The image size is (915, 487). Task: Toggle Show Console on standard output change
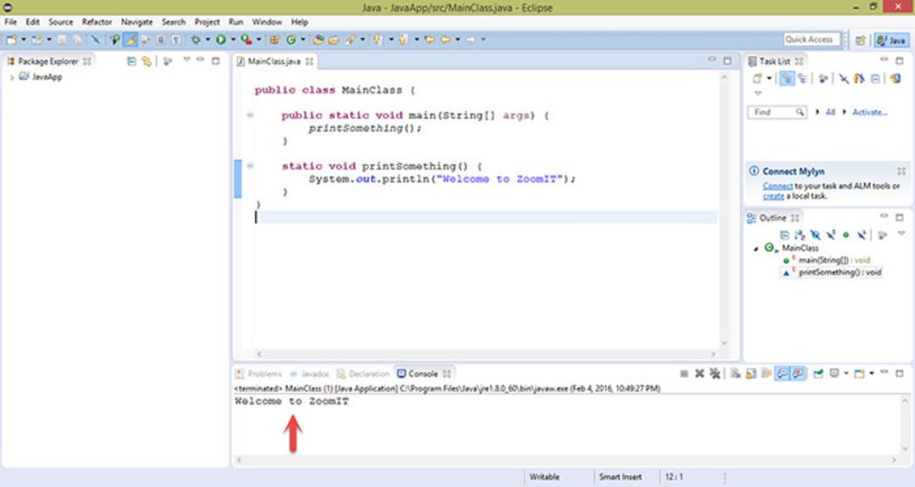tap(783, 374)
